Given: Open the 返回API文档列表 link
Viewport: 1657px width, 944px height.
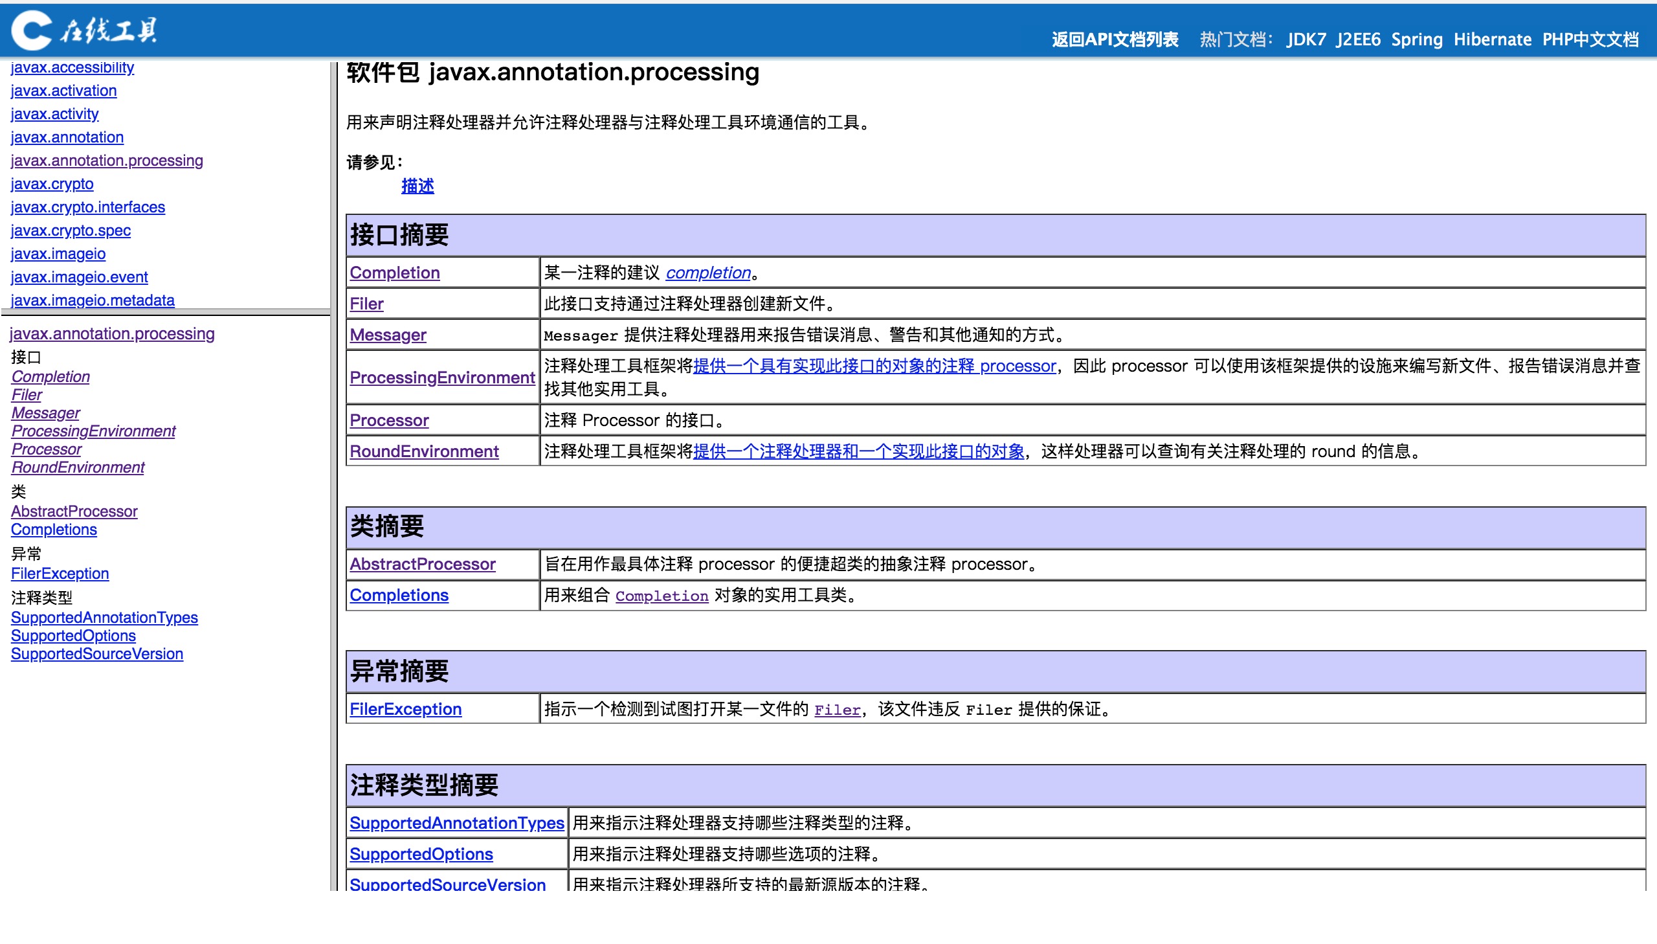Looking at the screenshot, I should (x=1115, y=39).
